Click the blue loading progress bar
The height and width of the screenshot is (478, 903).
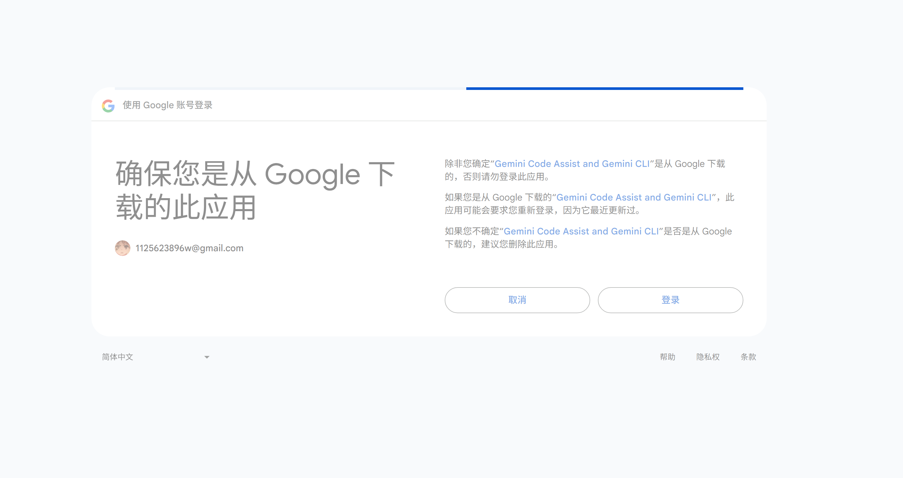pyautogui.click(x=604, y=88)
